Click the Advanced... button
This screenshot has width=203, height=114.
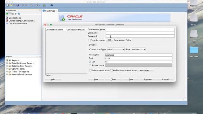(x=145, y=70)
